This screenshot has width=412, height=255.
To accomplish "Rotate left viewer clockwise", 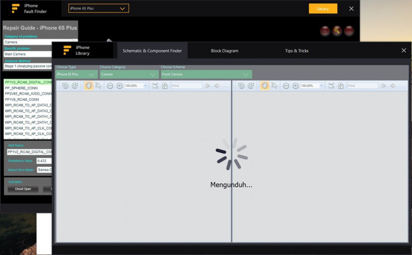I will coord(75,86).
